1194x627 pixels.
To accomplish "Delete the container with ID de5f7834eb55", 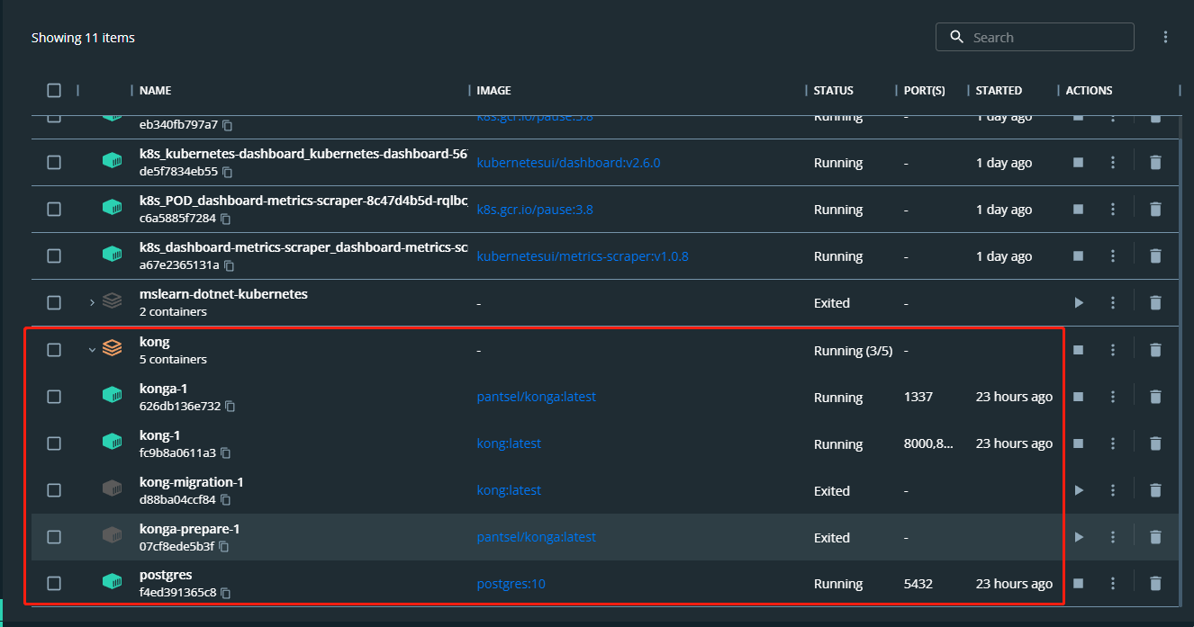I will (x=1155, y=163).
